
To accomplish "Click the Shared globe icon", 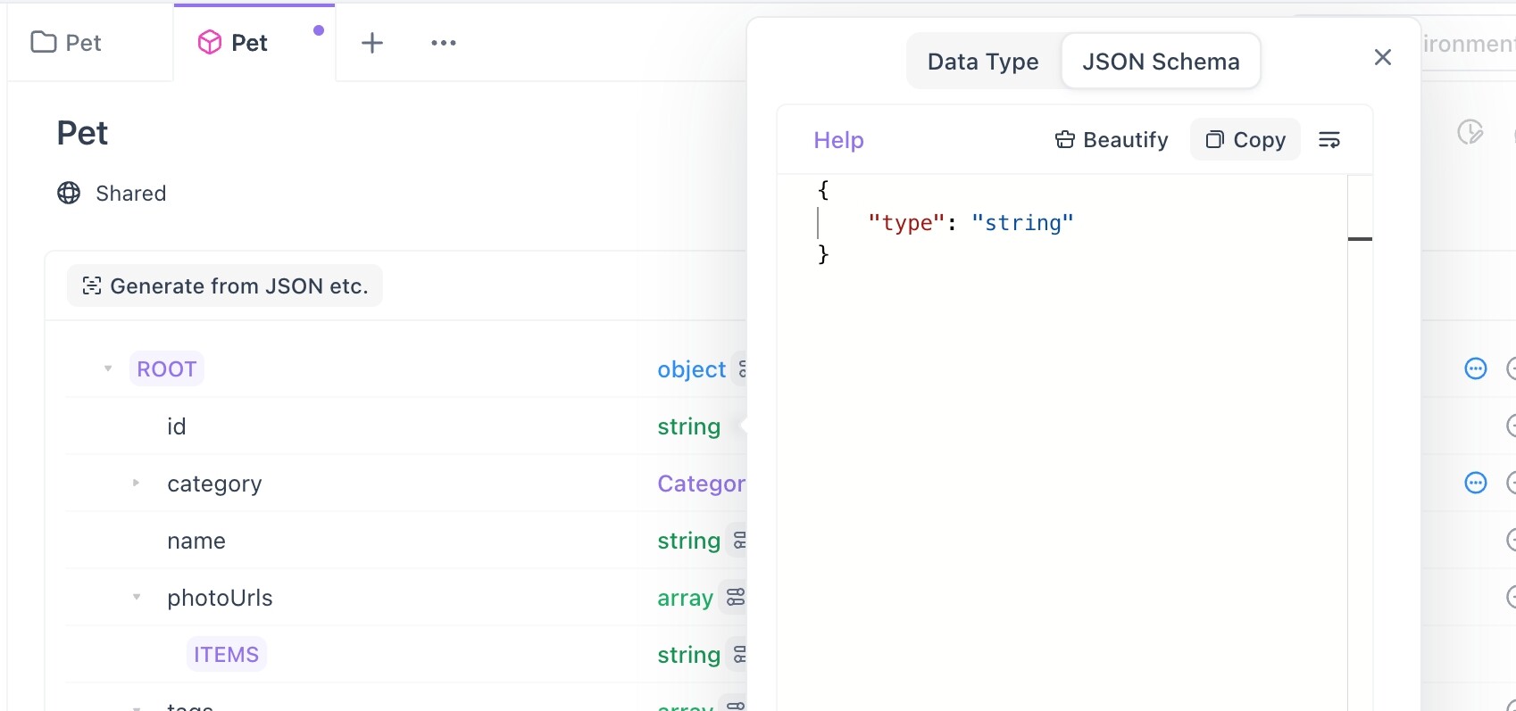I will [69, 194].
